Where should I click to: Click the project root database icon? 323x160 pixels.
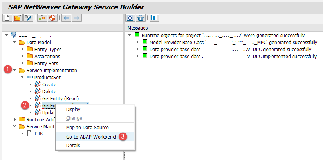pyautogui.click(x=14, y=35)
